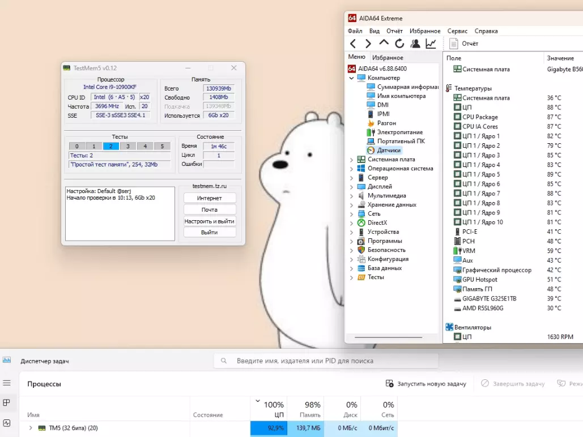
Task: Click the Интернет button in TestMem5
Action: [209, 198]
